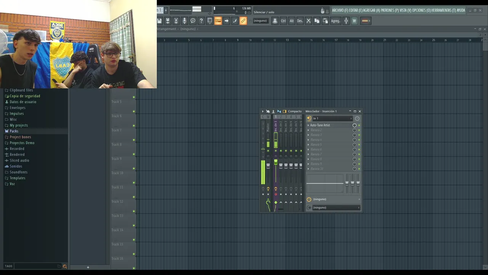Toggle red record arm on Insert 1
488x275 pixels.
point(276,194)
